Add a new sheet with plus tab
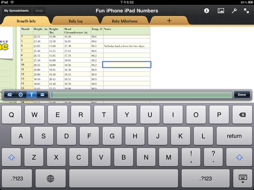This screenshot has height=190, width=254. 169,21
